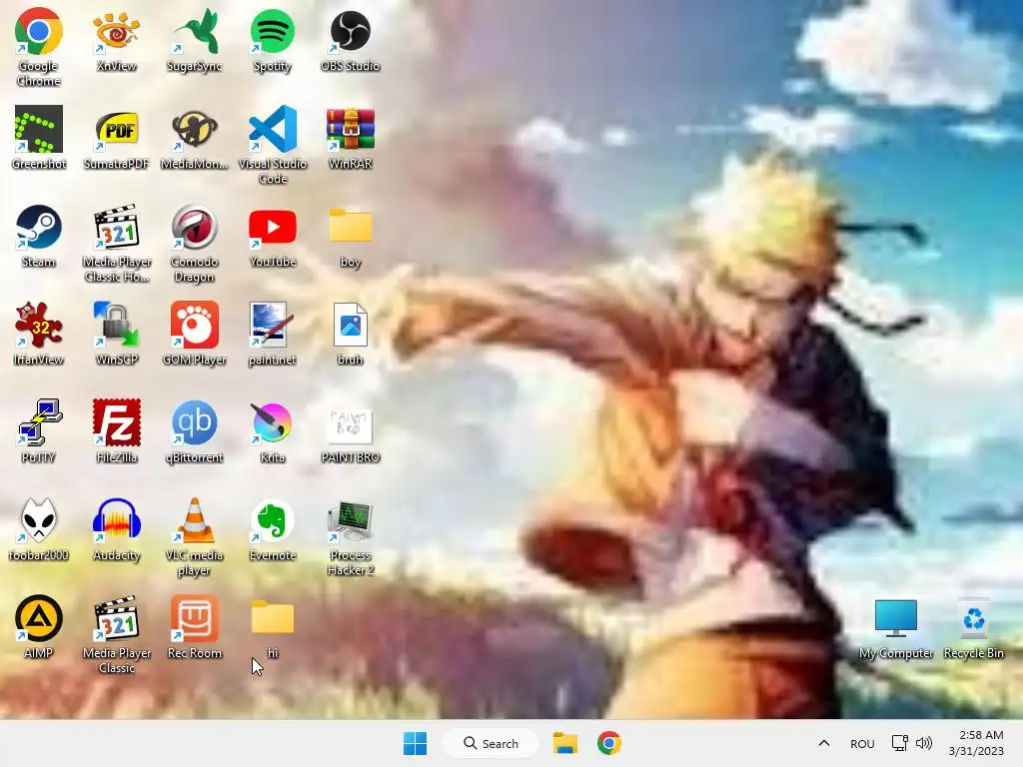Select the Recycle Bin icon
The image size is (1023, 767).
(x=973, y=618)
